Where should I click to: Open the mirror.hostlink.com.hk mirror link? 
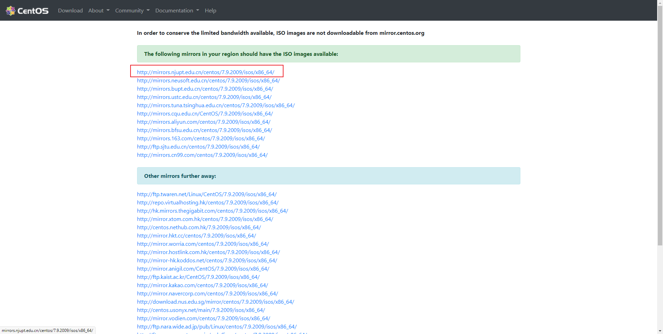[x=208, y=252]
